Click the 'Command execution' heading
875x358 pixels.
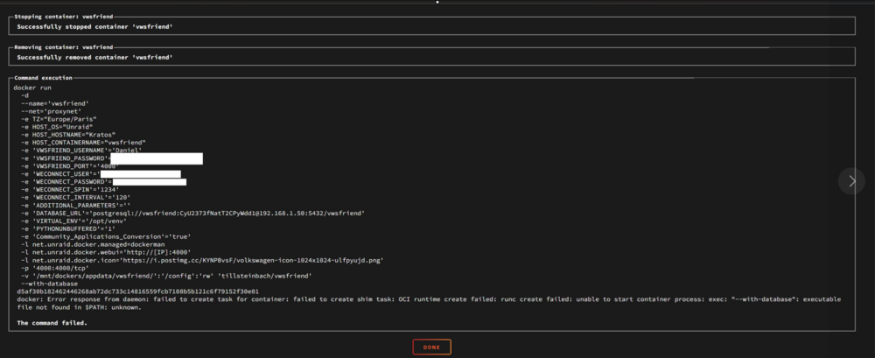point(43,78)
